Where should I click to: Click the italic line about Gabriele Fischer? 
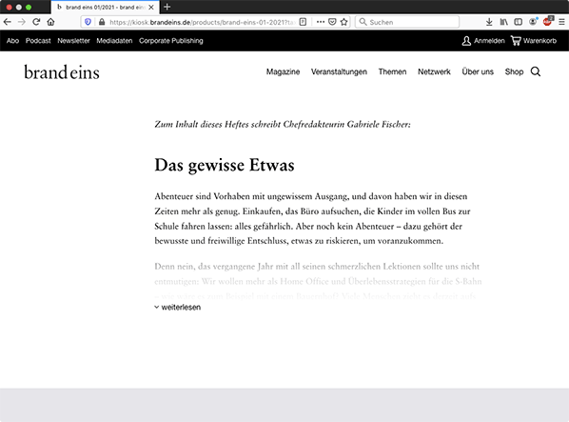(283, 124)
